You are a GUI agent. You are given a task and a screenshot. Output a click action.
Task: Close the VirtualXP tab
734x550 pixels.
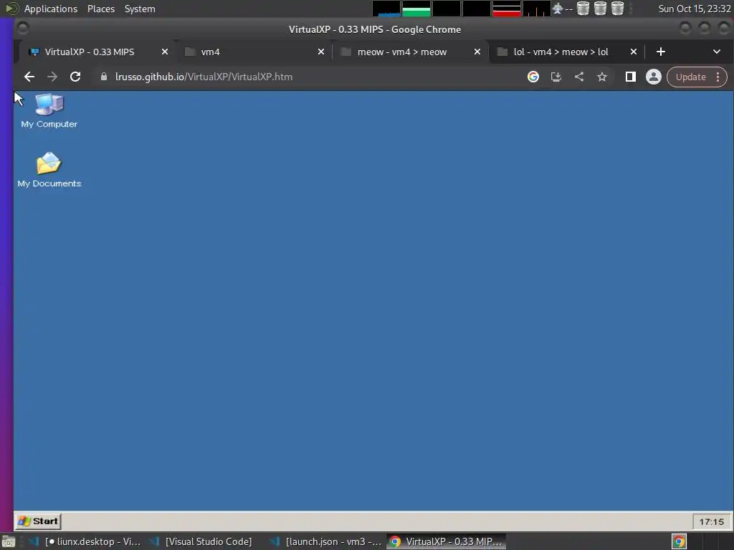click(165, 52)
